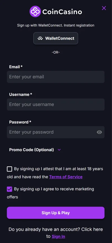Show the password with the eye icon
Viewport: 112px width, 243px height.
99,132
